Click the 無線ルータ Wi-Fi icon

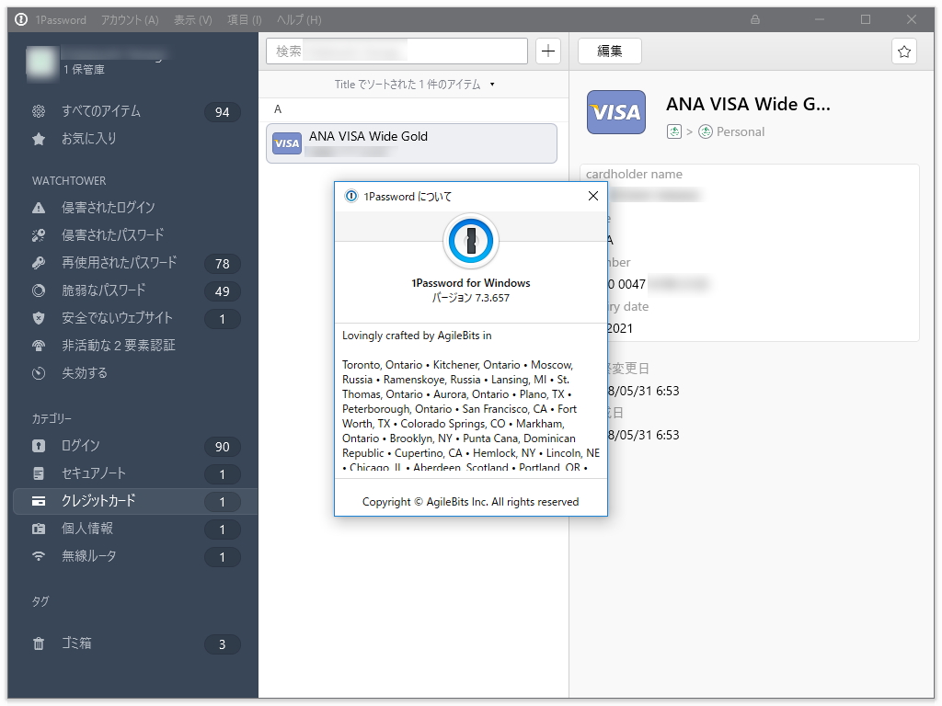pos(39,557)
